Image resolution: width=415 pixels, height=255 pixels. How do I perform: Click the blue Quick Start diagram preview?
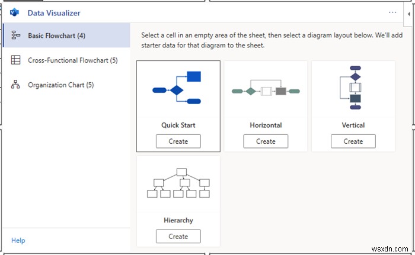pos(177,88)
